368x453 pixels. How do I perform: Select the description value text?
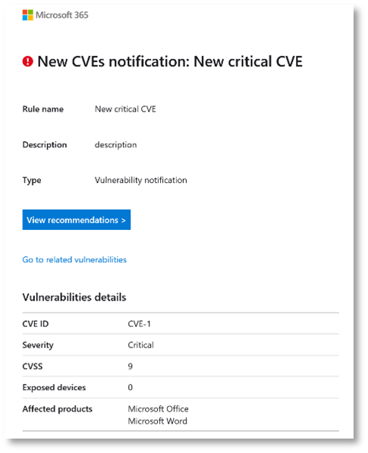pos(116,145)
